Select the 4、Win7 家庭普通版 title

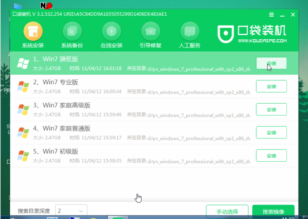point(62,128)
